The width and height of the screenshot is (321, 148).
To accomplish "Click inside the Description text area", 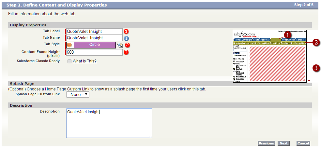I will 109,123.
